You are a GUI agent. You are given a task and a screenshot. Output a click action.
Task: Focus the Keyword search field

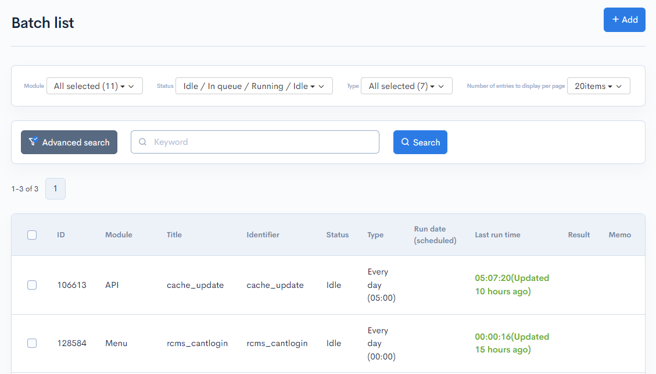click(261, 142)
